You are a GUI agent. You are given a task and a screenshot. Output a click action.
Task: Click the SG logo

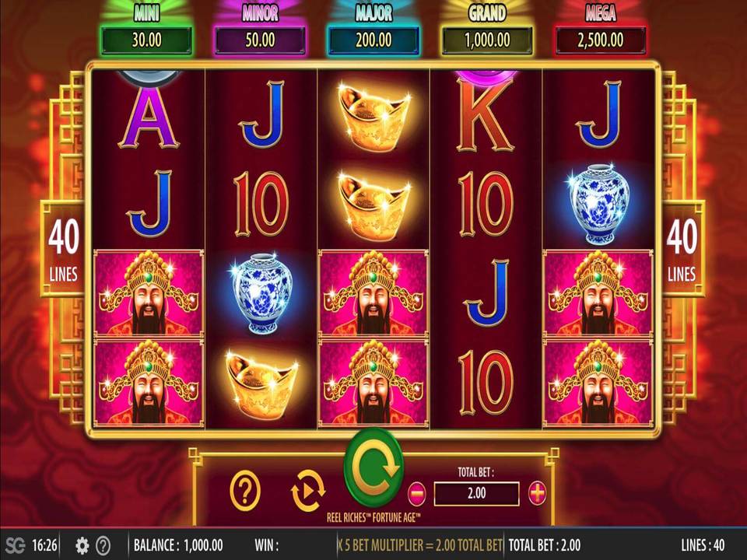(16, 544)
